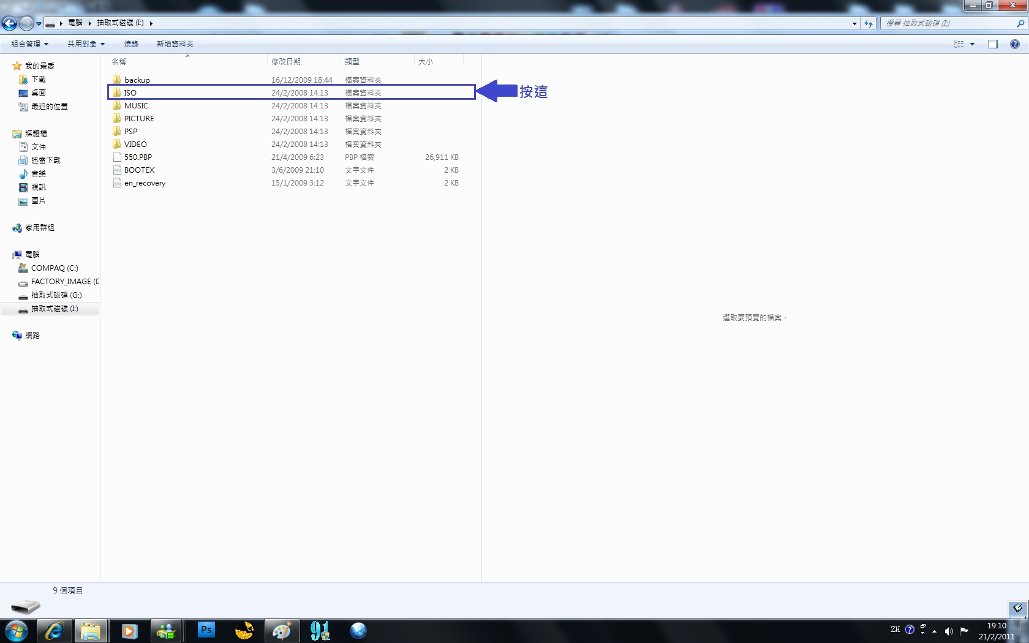This screenshot has width=1029, height=643.
Task: Open Windows Media Player from taskbar
Action: click(129, 631)
